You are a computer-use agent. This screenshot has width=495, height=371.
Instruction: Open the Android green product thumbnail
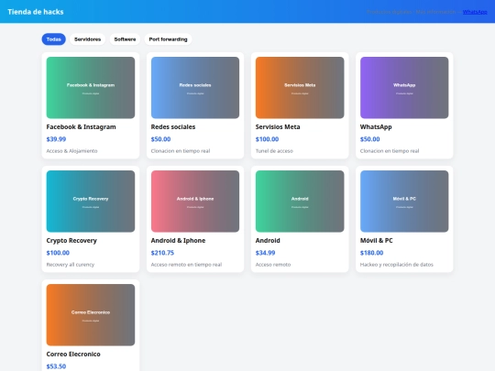click(x=300, y=202)
